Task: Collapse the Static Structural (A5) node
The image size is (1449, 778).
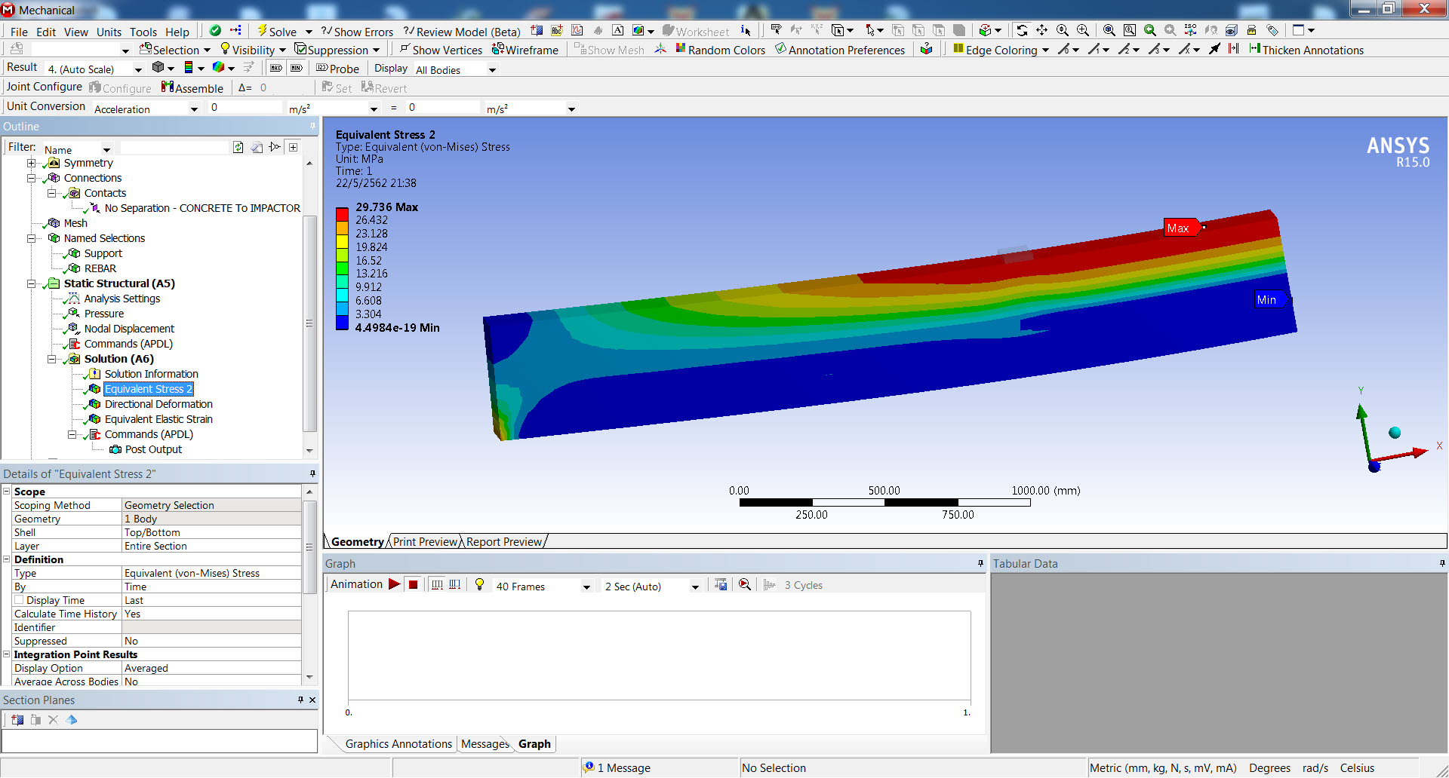Action: pos(31,283)
